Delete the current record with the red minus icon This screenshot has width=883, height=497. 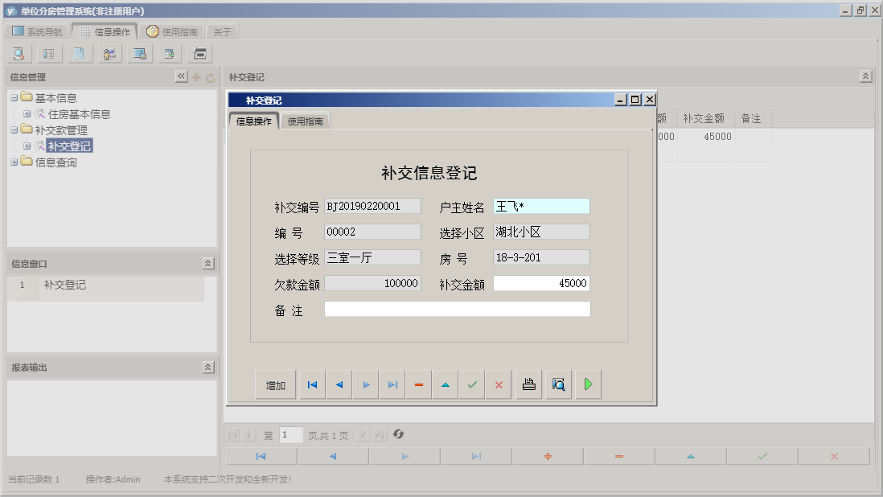pyautogui.click(x=418, y=384)
